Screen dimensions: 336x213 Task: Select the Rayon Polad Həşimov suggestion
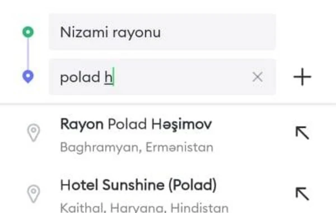point(167,135)
